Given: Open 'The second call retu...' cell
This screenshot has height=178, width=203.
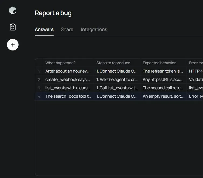Looking at the screenshot, I should pyautogui.click(x=163, y=88).
